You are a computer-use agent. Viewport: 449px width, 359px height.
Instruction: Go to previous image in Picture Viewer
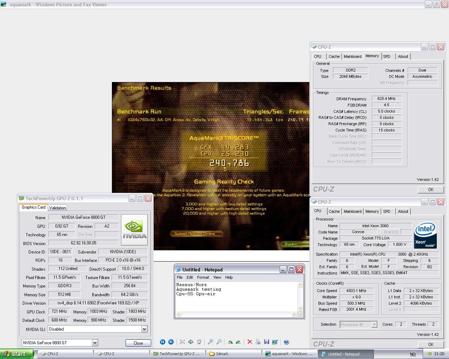(x=162, y=342)
